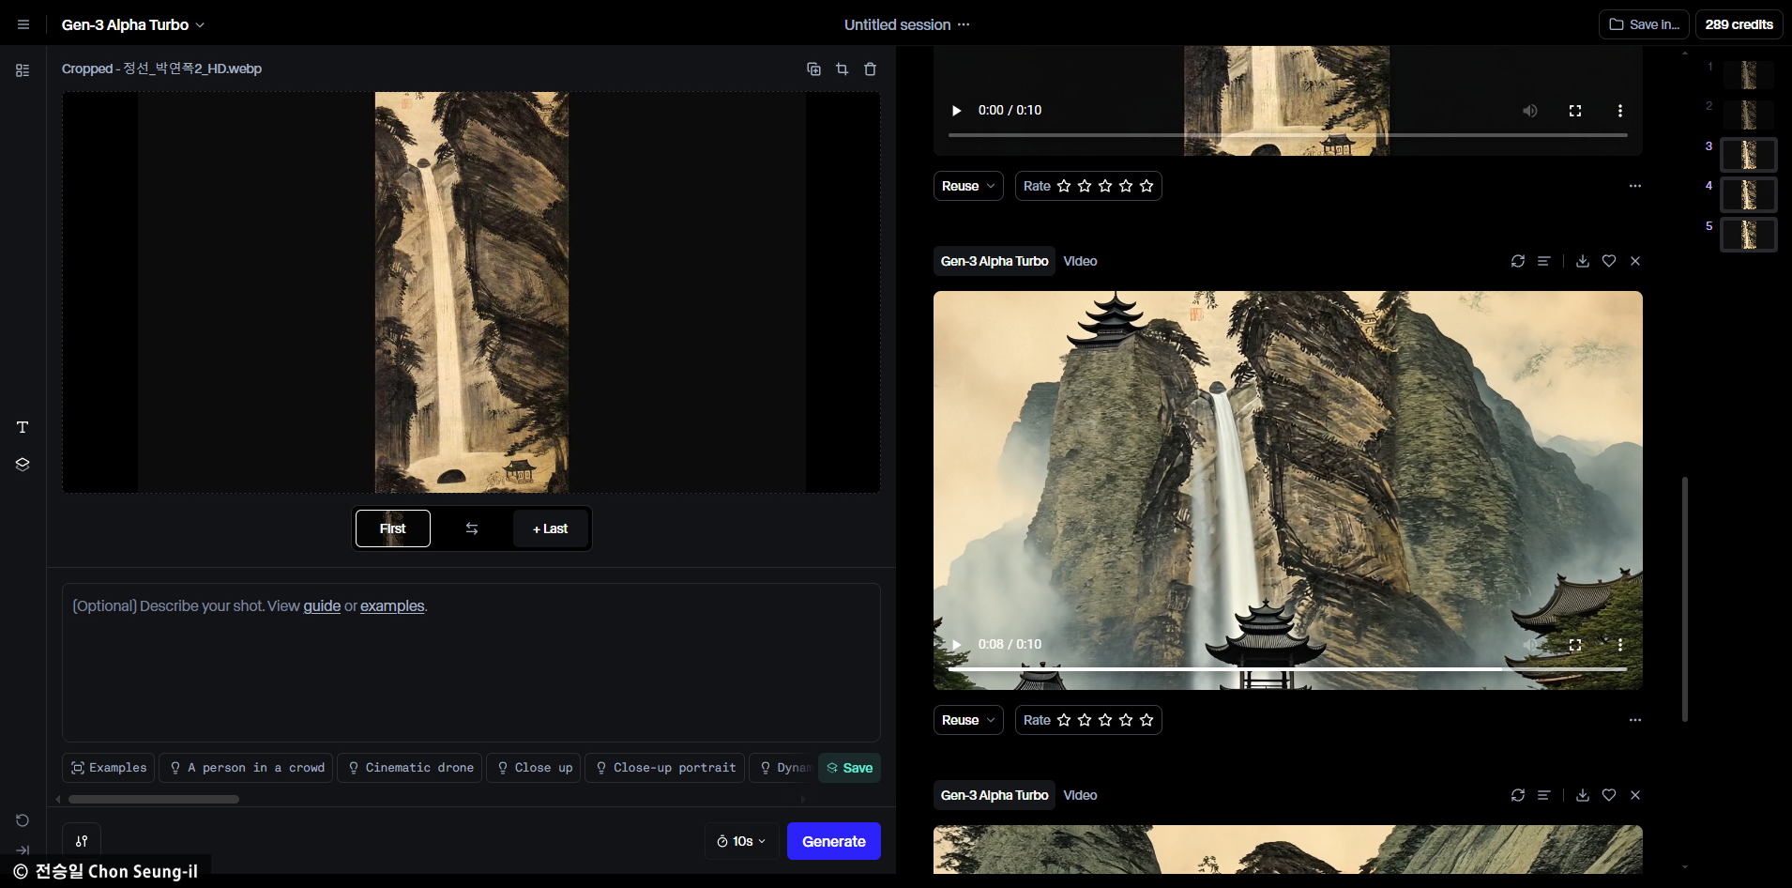1792x888 pixels.
Task: Select thumbnail number 1 in the history strip
Action: coord(1749,75)
